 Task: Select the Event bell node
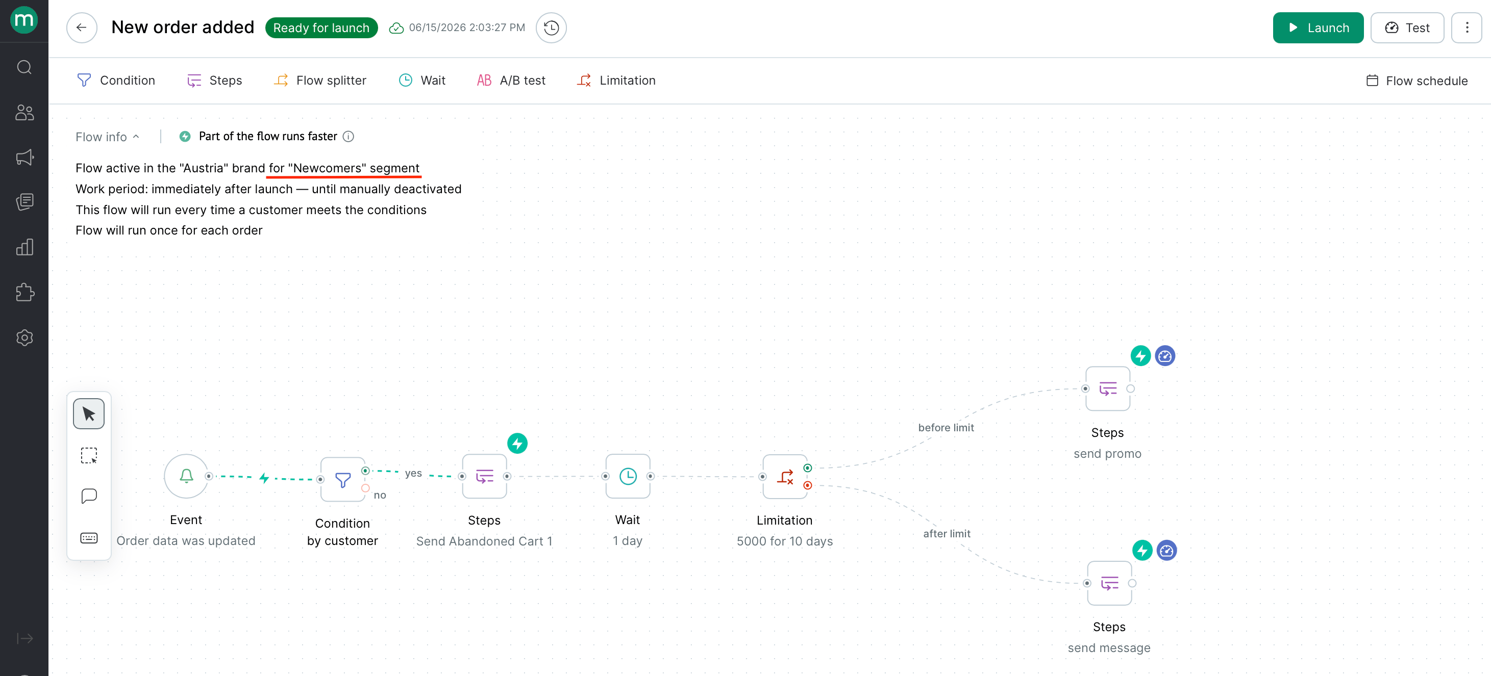tap(186, 477)
